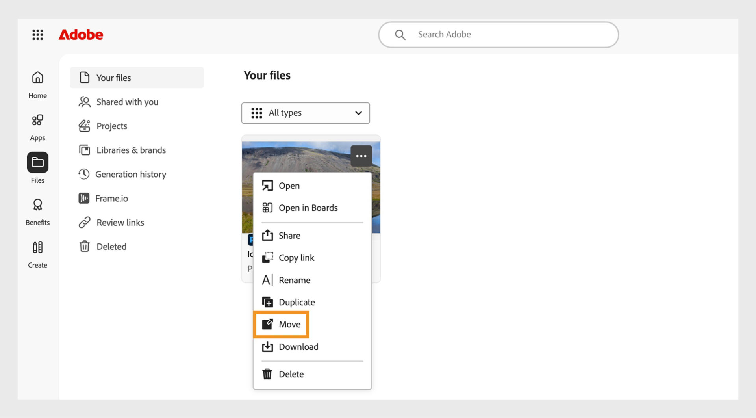Choose Rename in the menu

pyautogui.click(x=312, y=280)
